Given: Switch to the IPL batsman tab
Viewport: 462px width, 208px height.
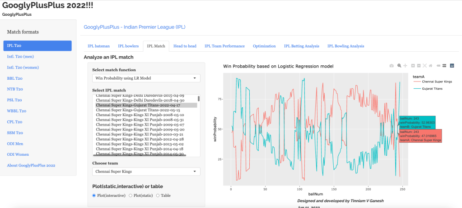Looking at the screenshot, I should (x=98, y=46).
